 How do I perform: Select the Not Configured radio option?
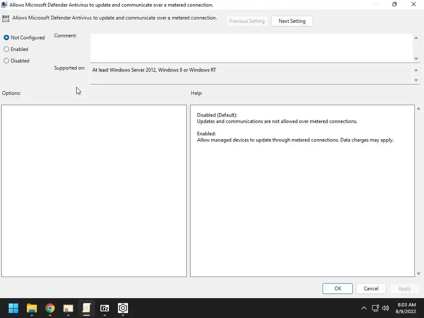click(24, 38)
